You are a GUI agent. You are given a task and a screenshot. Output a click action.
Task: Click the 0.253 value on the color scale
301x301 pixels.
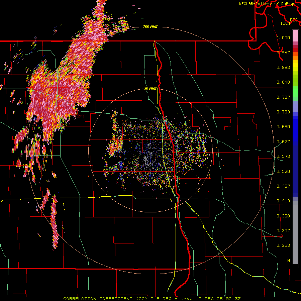pyautogui.click(x=283, y=245)
